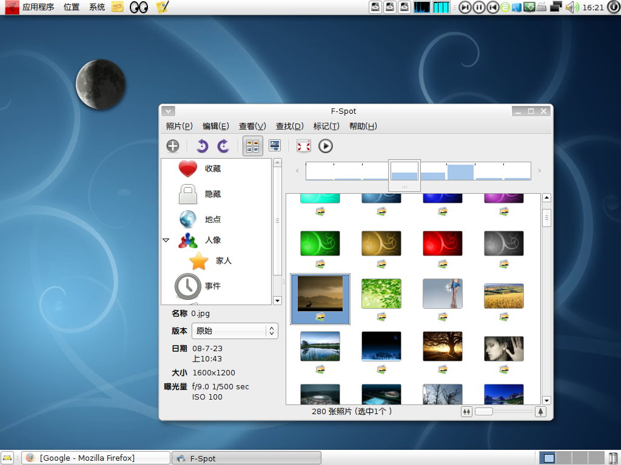The height and width of the screenshot is (465, 621).
Task: Start the slideshow from the toolbar
Action: [x=326, y=146]
